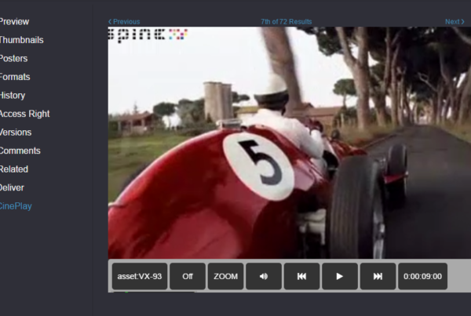Go to the Previous result
This screenshot has height=316, width=471.
[124, 22]
